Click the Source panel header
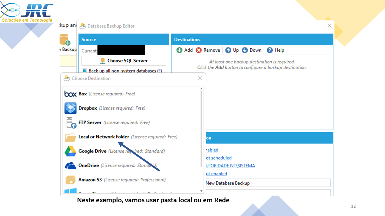The width and height of the screenshot is (385, 216). [x=124, y=40]
